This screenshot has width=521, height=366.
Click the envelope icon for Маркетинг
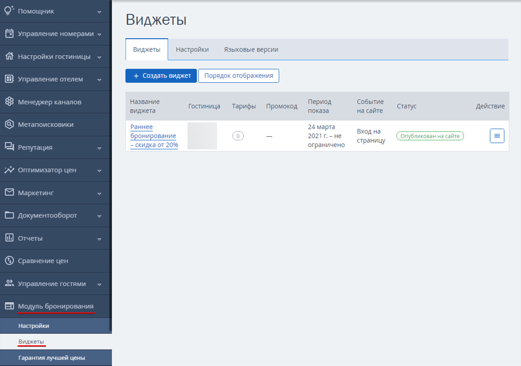(10, 192)
